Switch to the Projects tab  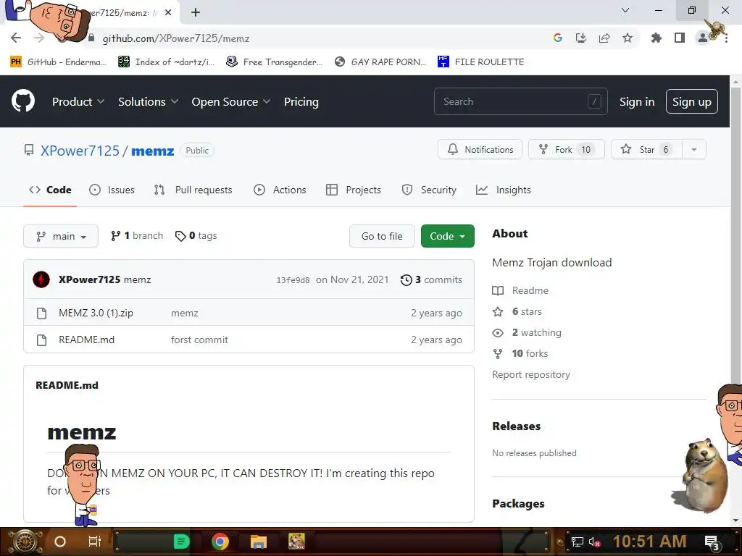[x=354, y=190]
